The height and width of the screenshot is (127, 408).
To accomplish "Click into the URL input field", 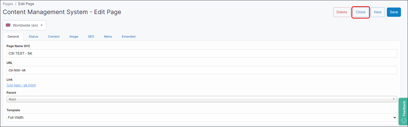I will (x=201, y=70).
